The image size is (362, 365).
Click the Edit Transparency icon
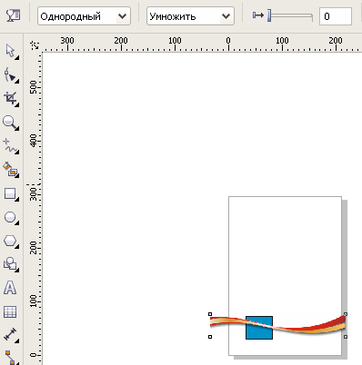click(x=14, y=15)
